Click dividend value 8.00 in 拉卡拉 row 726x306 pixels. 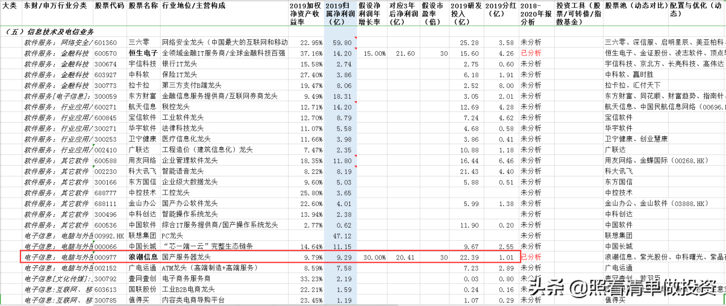tap(506, 85)
